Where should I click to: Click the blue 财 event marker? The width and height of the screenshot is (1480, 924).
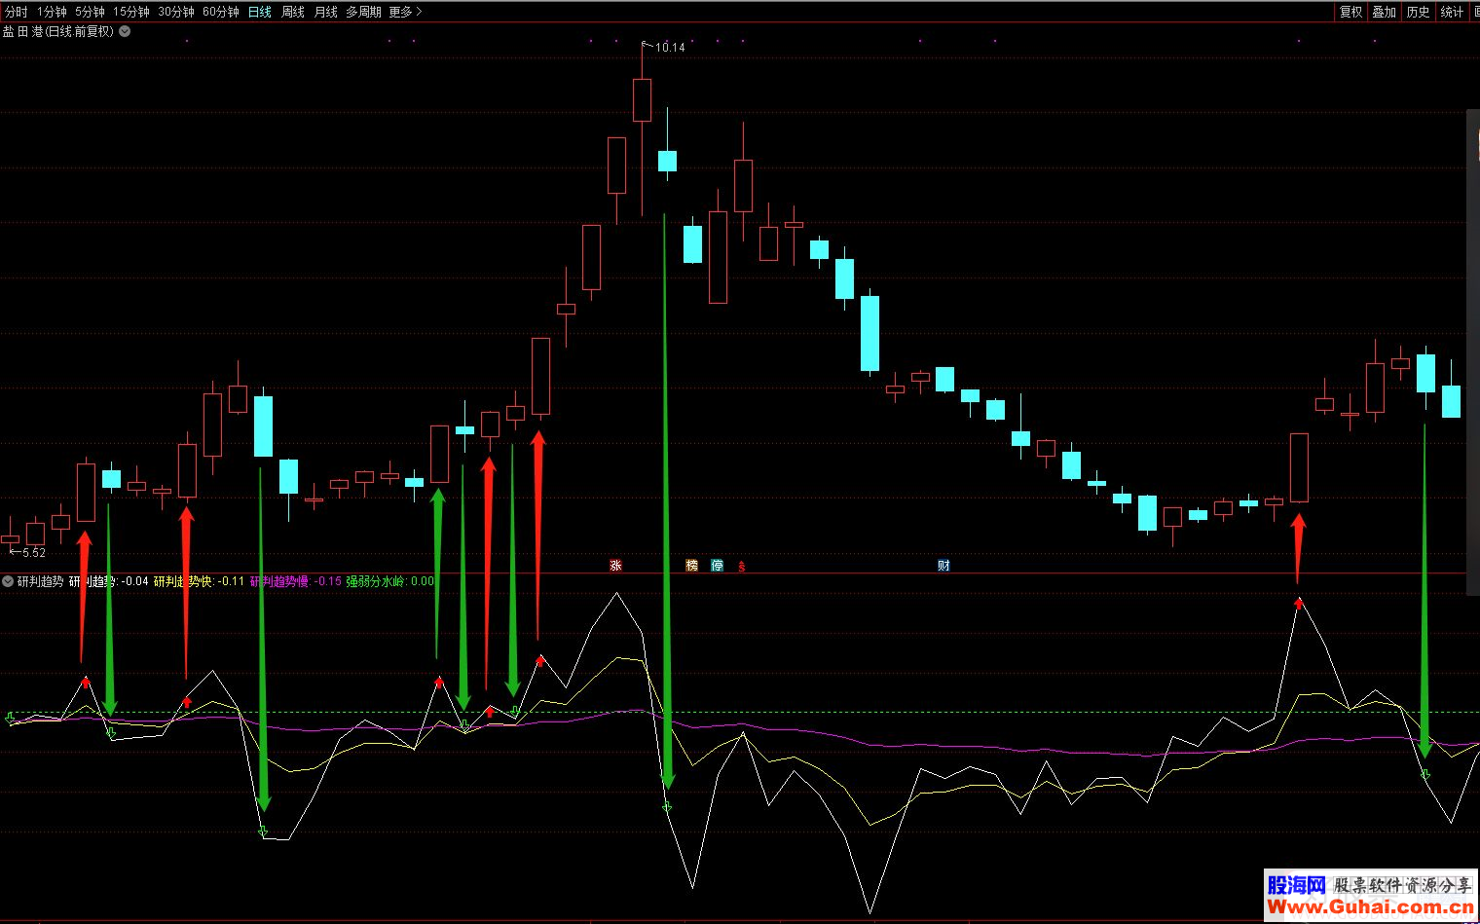pyautogui.click(x=943, y=566)
